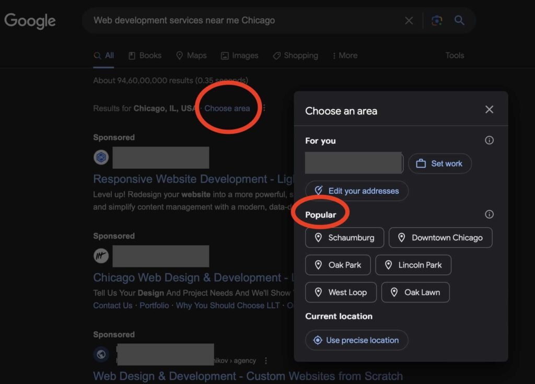535x384 pixels.
Task: Click the Contact Us sitelink
Action: 113,306
